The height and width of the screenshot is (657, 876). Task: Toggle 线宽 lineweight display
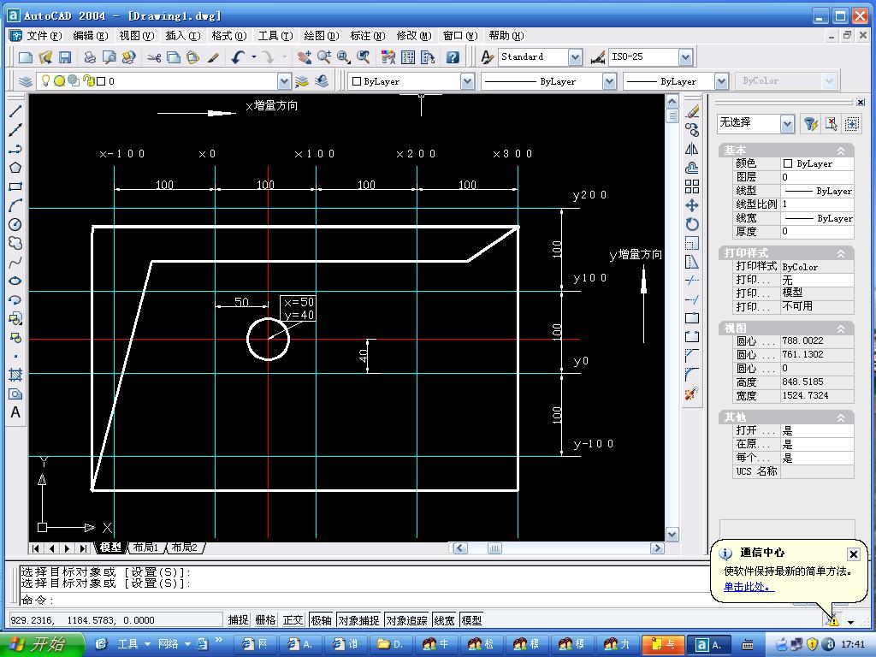tap(445, 620)
